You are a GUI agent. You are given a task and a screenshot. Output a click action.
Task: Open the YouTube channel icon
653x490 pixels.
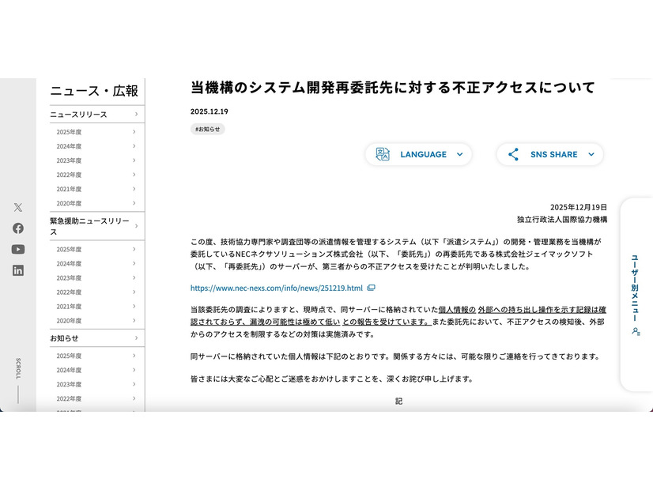[17, 249]
